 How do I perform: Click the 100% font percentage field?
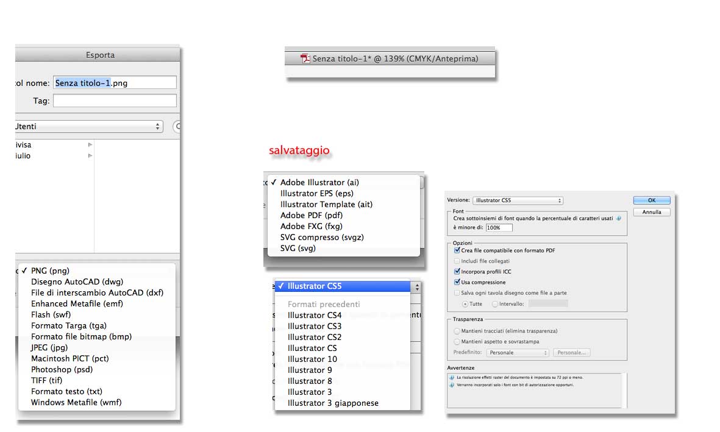point(499,227)
